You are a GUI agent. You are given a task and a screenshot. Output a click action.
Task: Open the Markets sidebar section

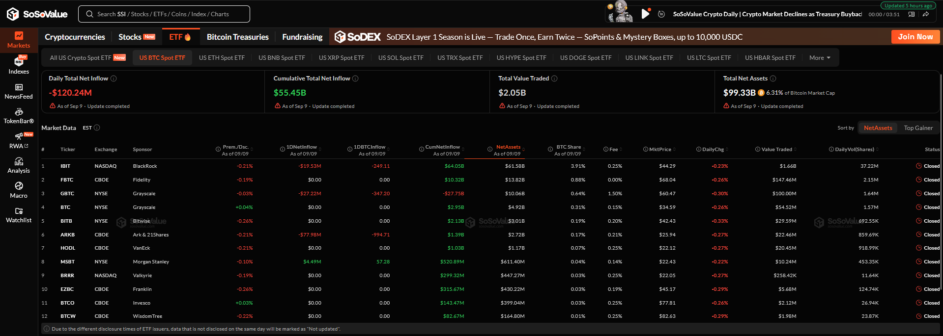click(x=19, y=40)
